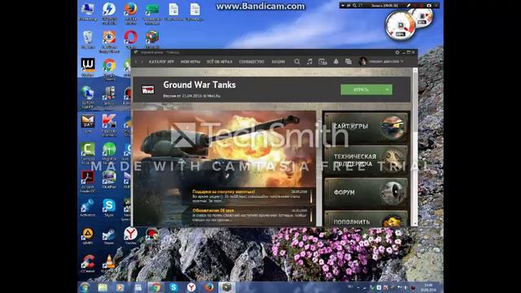Click the Game Center vertical scrollbar
Image resolution: width=521 pixels, height=293 pixels.
(415, 147)
